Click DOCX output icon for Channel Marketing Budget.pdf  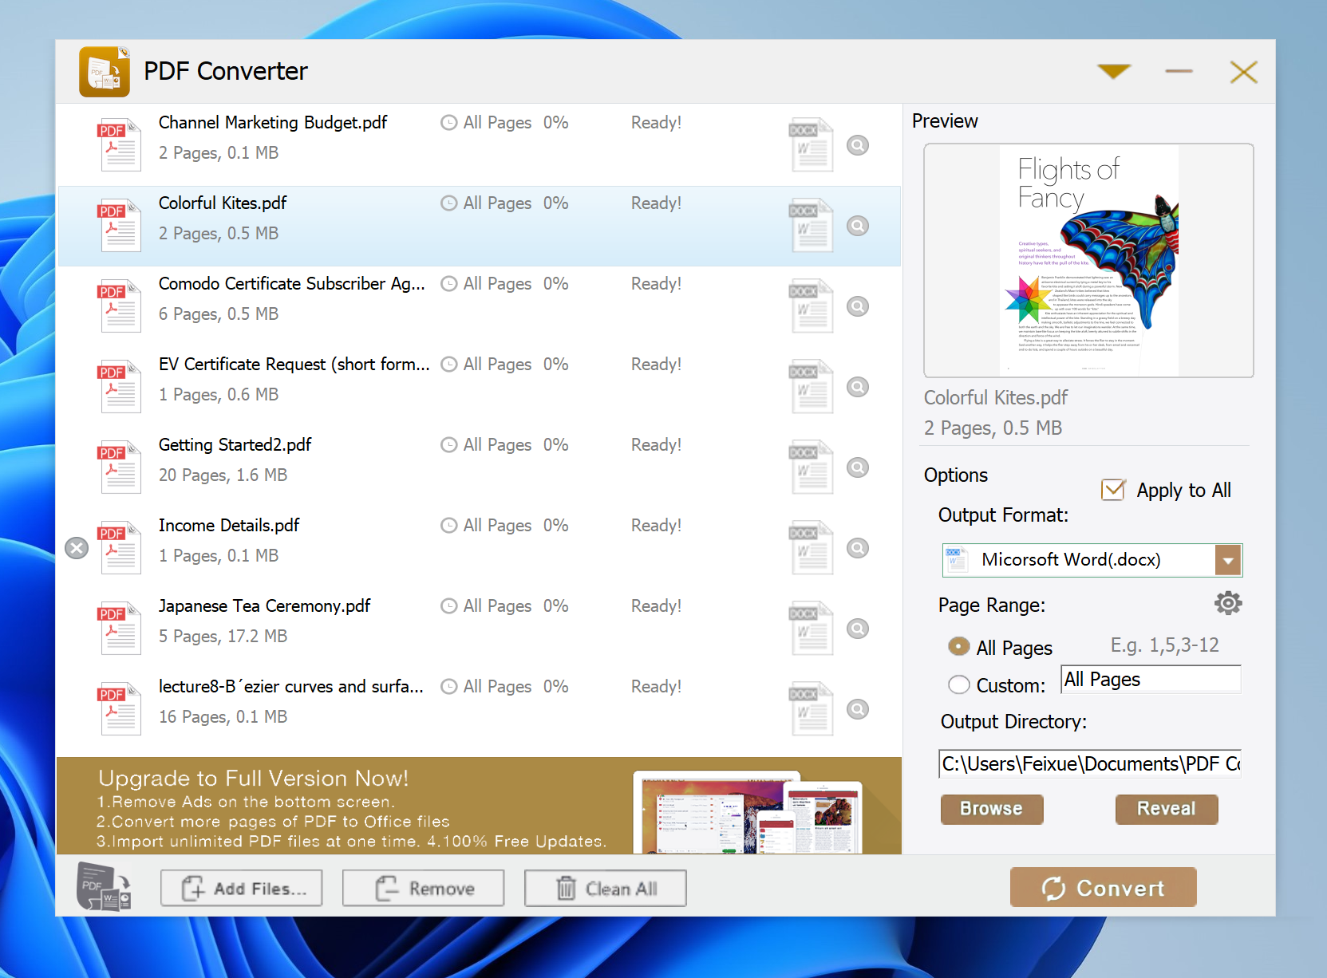coord(812,144)
